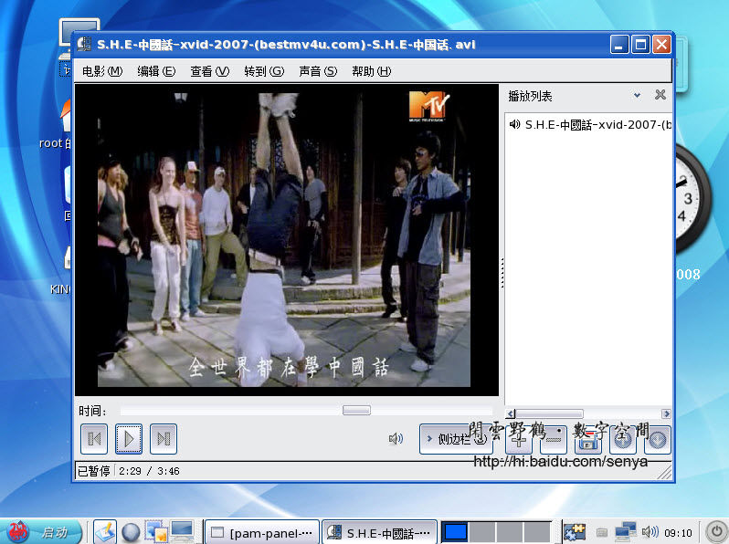Open the 查看(V) menu
The width and height of the screenshot is (729, 544).
coord(210,71)
